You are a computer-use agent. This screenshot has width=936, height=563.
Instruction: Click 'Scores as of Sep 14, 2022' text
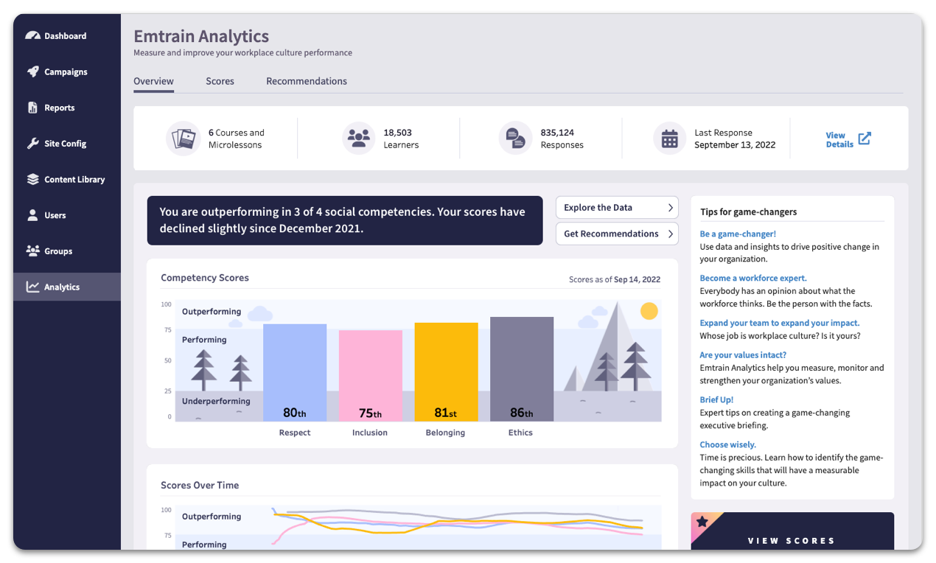pos(615,280)
